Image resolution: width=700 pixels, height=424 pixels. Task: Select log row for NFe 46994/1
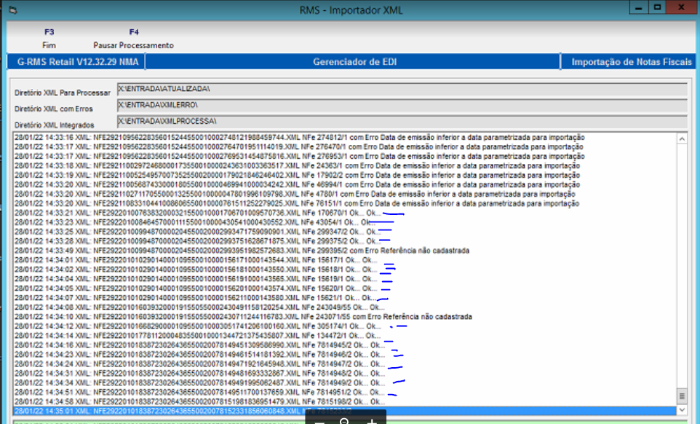tap(345, 184)
